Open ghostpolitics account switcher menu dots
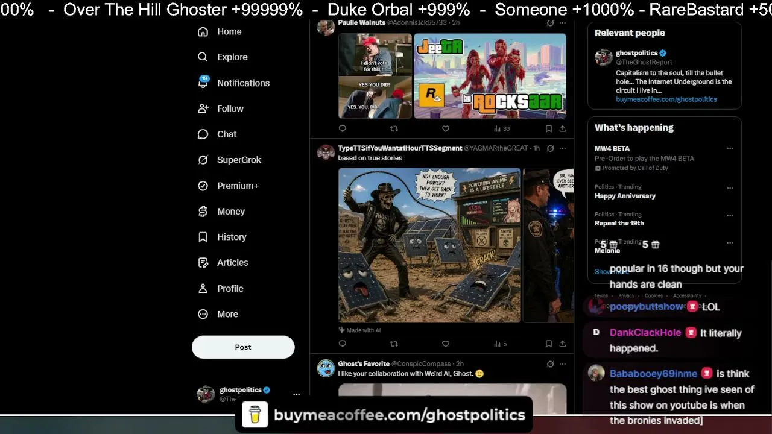772x434 pixels. pyautogui.click(x=296, y=394)
